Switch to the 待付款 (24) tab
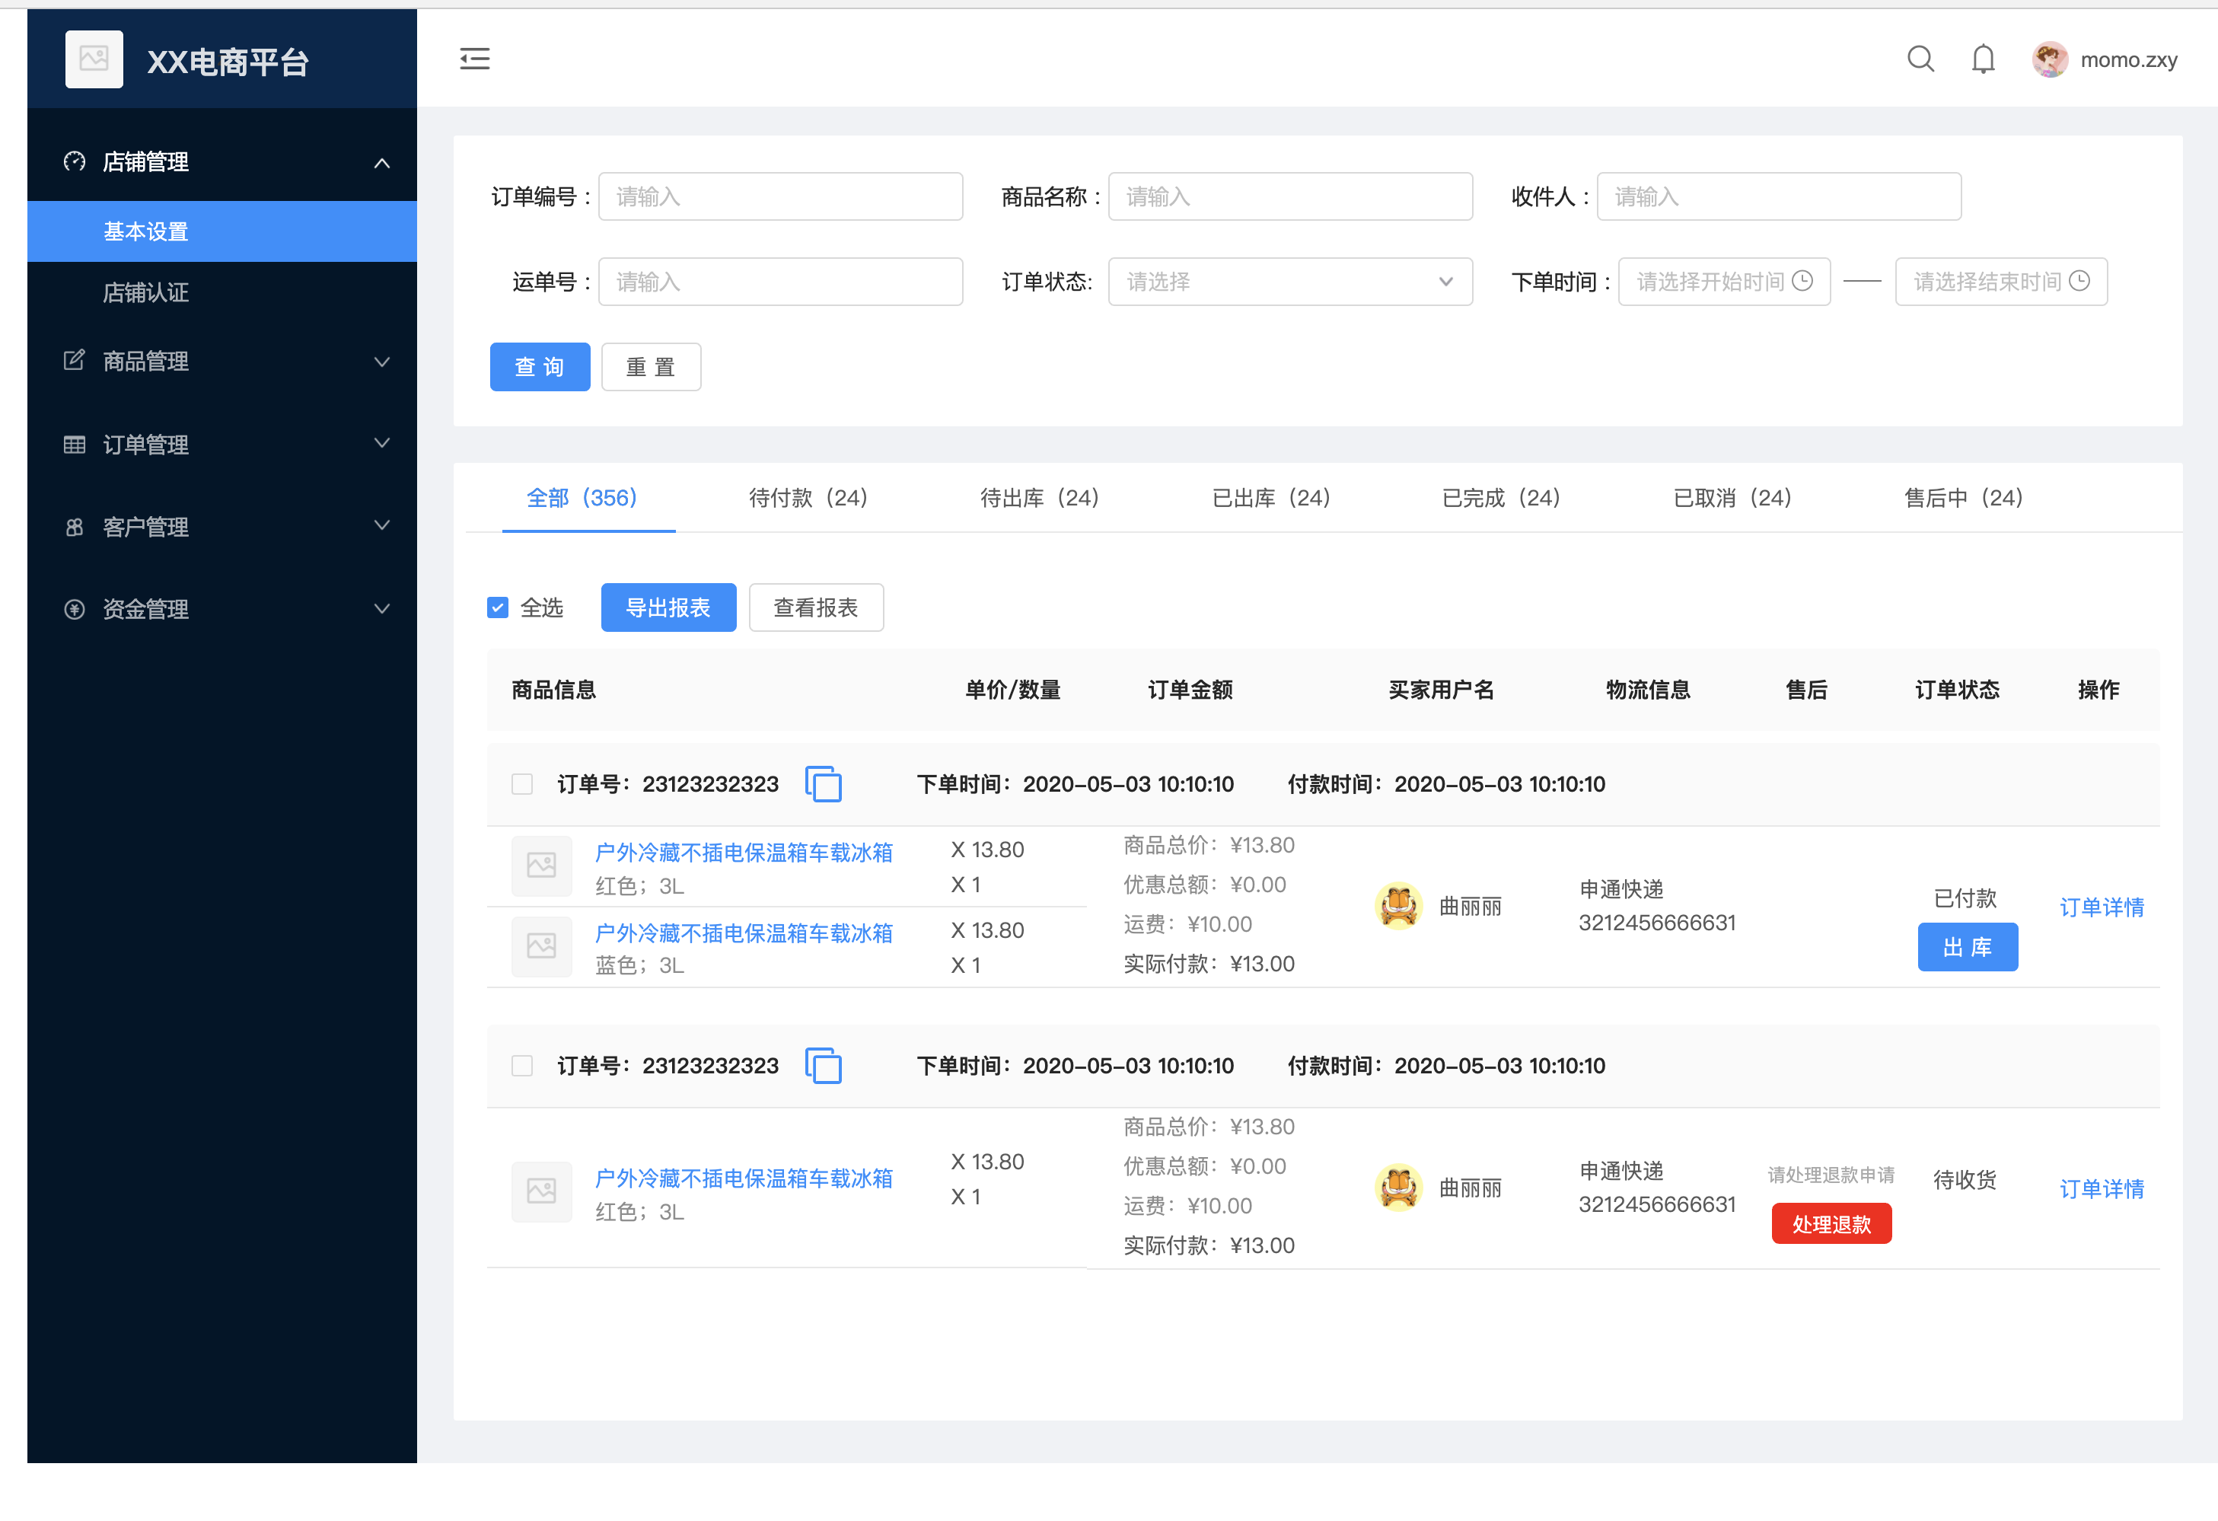 pyautogui.click(x=808, y=497)
